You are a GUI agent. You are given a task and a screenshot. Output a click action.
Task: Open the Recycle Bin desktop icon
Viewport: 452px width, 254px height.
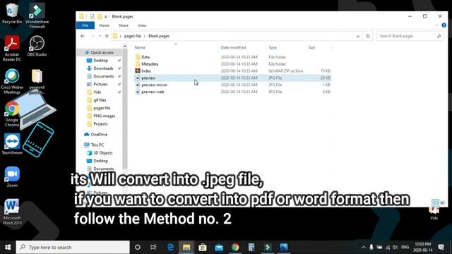pyautogui.click(x=12, y=13)
